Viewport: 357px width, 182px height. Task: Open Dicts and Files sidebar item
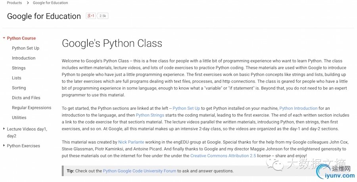[x=26, y=98]
